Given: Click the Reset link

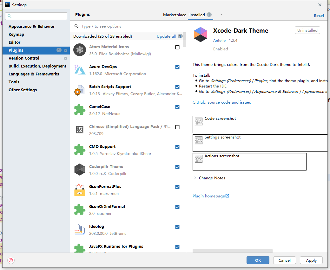Looking at the screenshot, I should [x=319, y=16].
